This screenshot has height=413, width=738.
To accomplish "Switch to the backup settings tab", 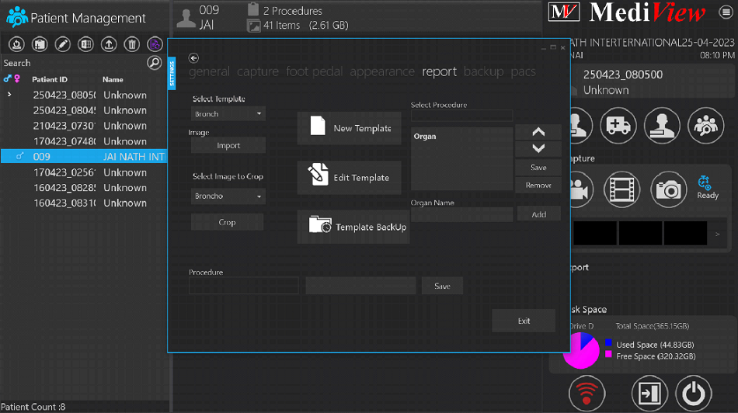I will 483,71.
